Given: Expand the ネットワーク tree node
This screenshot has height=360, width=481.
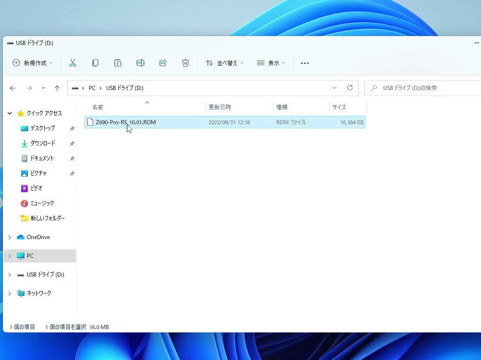Looking at the screenshot, I should (x=10, y=293).
